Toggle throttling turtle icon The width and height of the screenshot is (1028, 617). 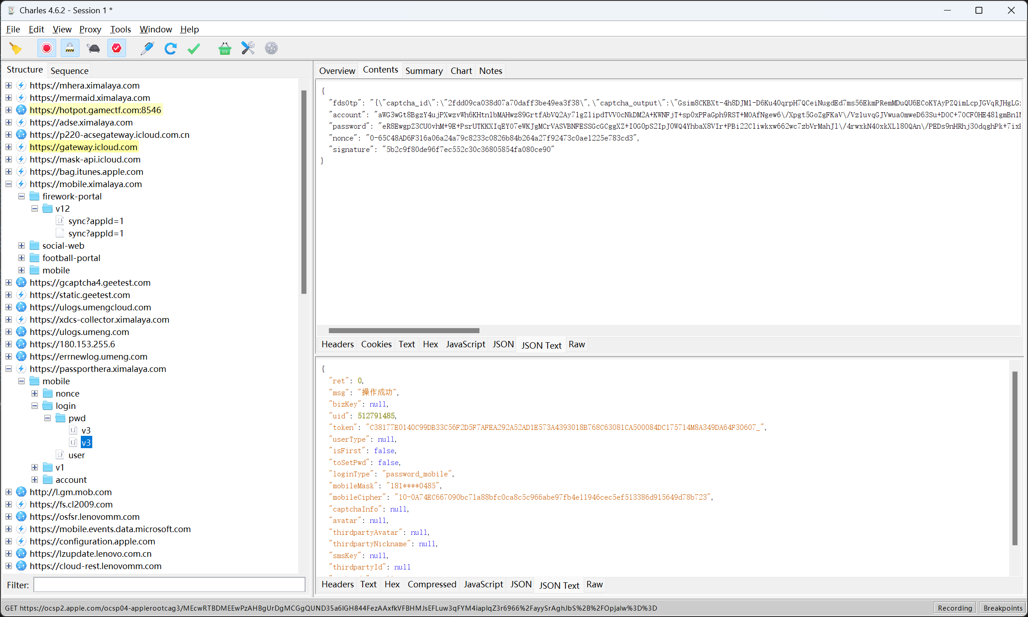(x=93, y=48)
